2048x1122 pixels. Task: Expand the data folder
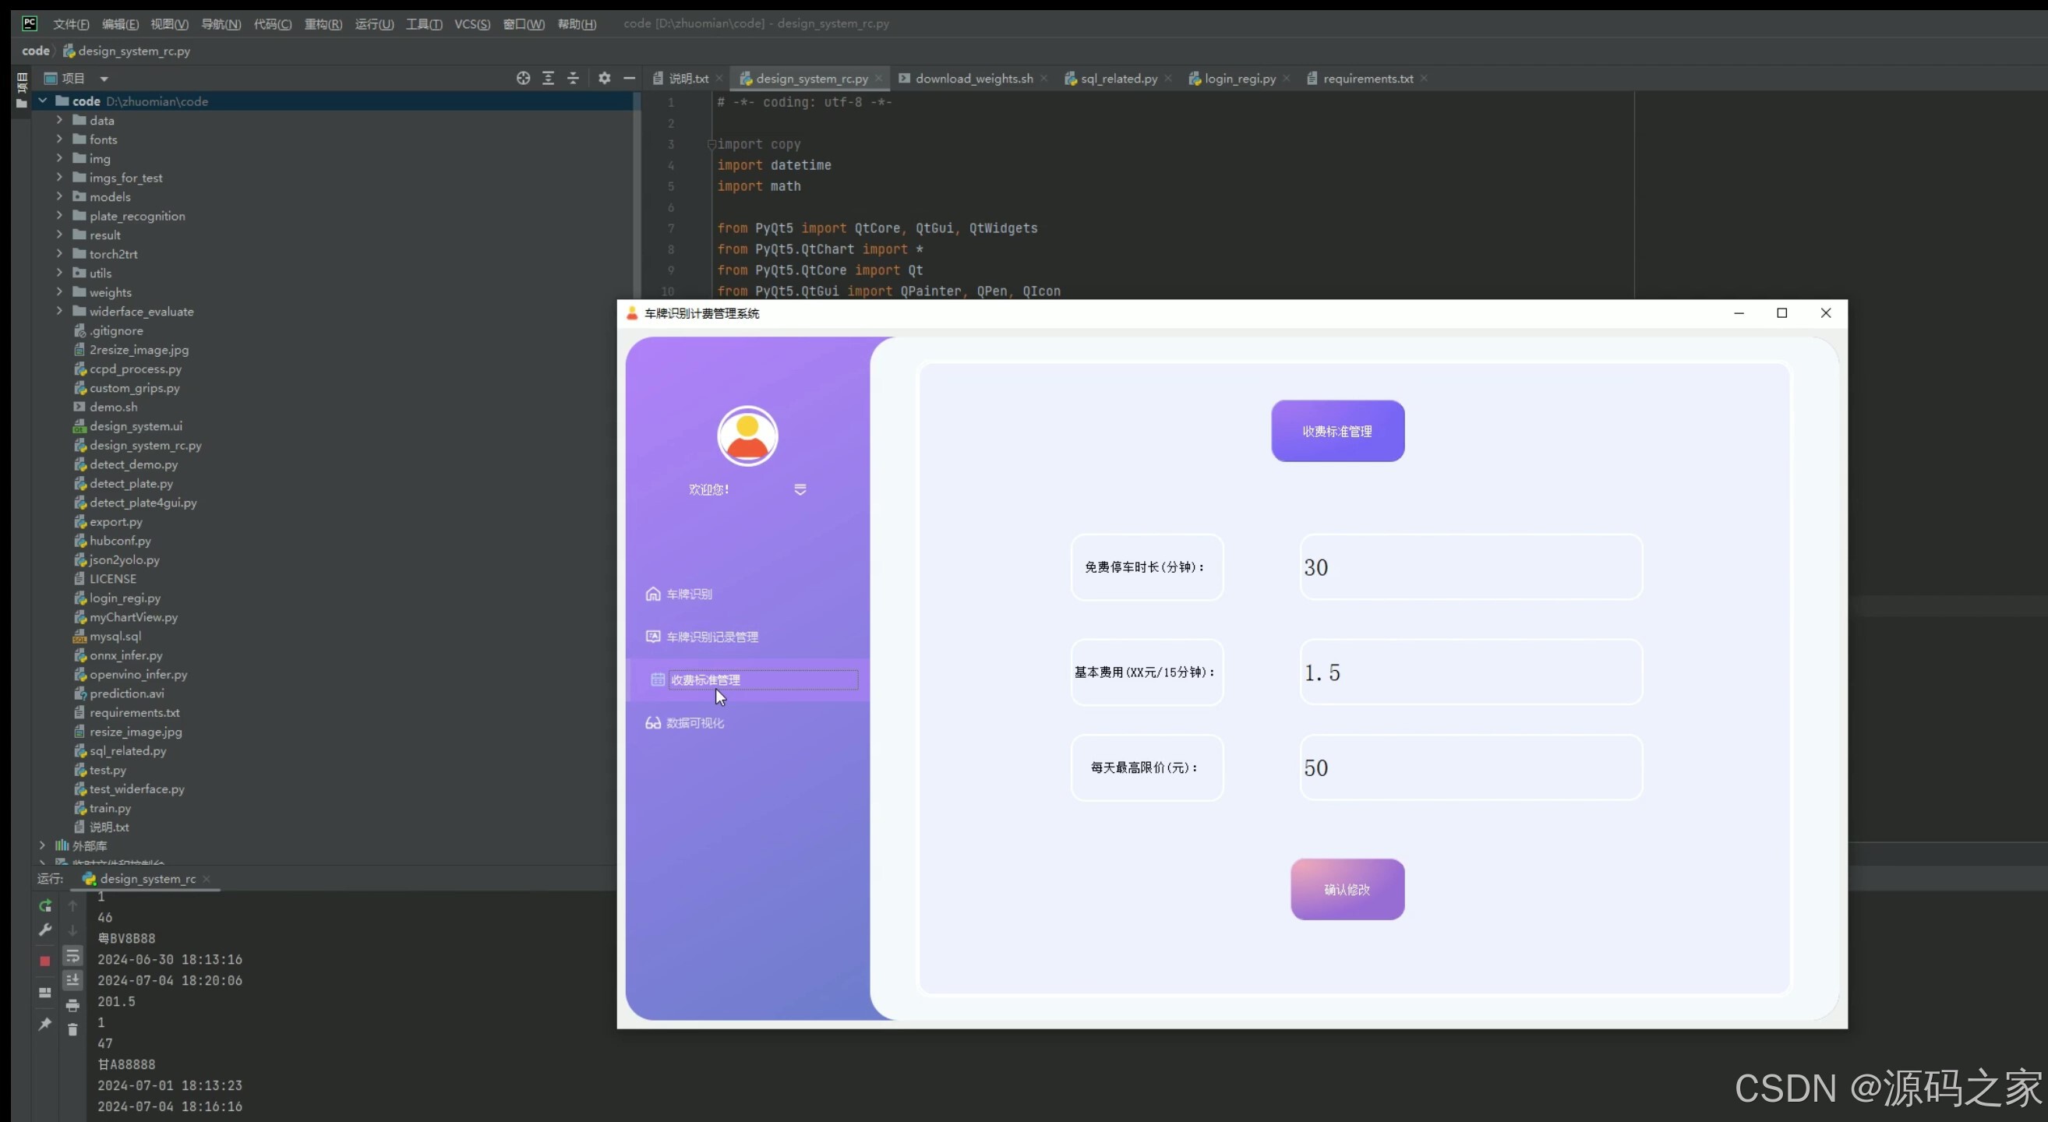pyautogui.click(x=60, y=120)
